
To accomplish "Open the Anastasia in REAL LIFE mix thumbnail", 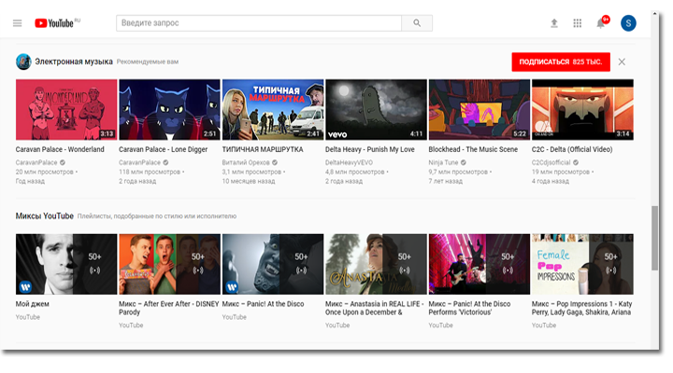I will [x=376, y=264].
